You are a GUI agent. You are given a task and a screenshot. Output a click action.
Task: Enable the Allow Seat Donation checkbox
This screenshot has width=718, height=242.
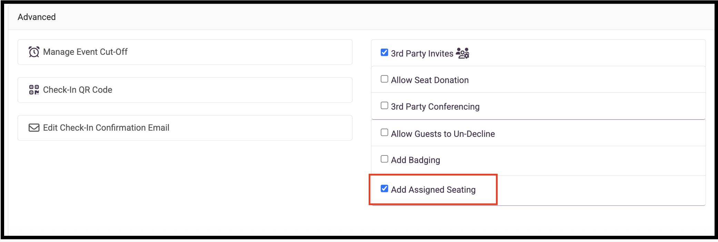tap(384, 79)
